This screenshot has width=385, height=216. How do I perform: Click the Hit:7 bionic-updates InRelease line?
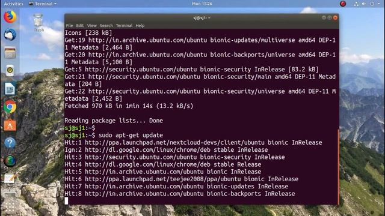(176, 187)
